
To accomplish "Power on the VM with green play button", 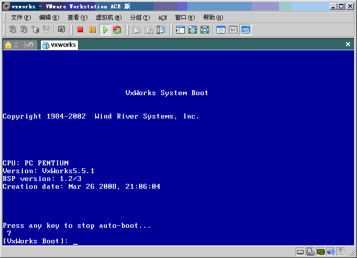I will pyautogui.click(x=105, y=30).
